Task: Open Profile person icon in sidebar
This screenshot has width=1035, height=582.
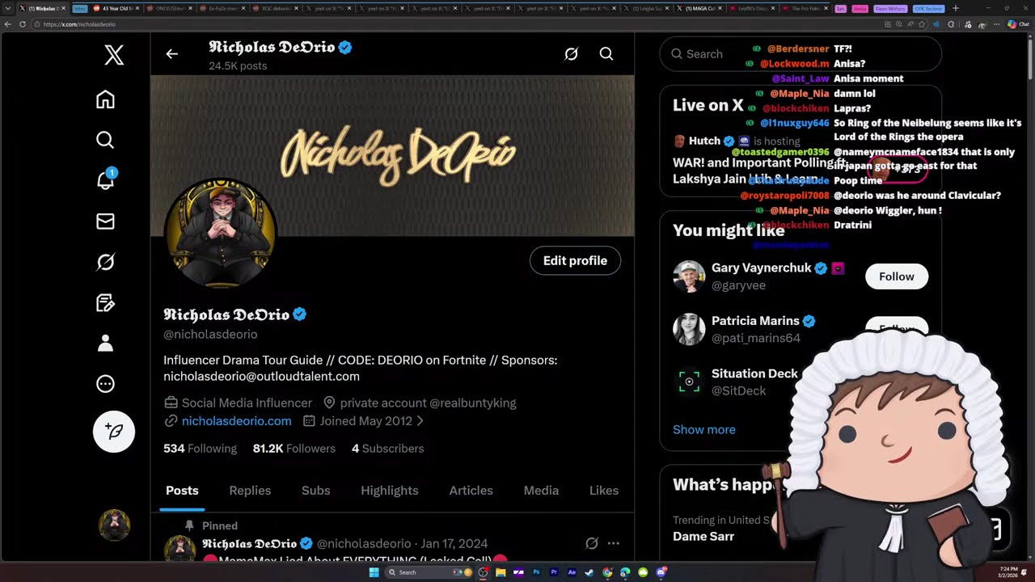Action: pyautogui.click(x=105, y=344)
